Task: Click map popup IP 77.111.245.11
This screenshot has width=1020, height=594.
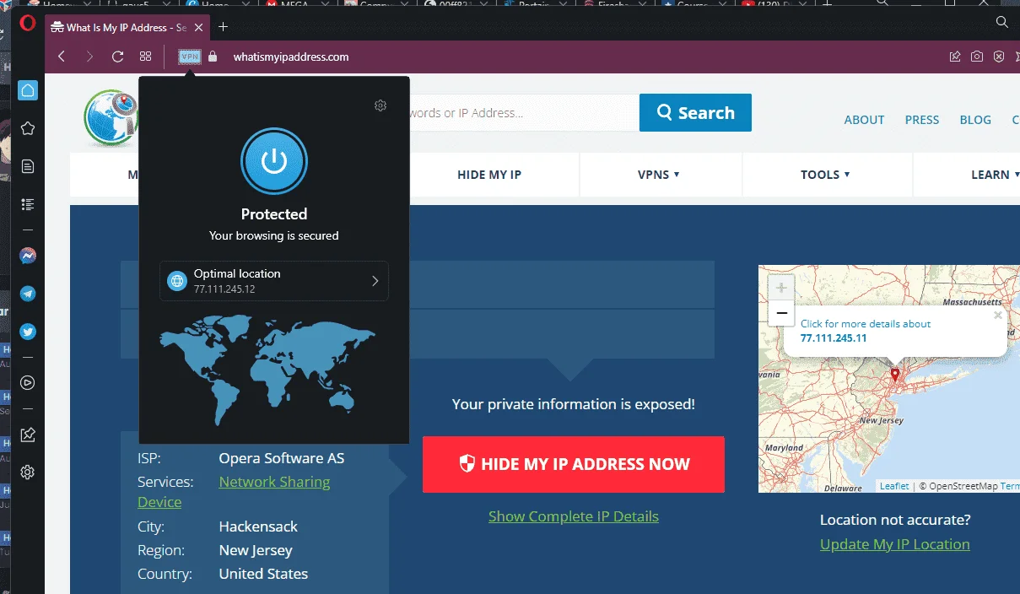Action: point(834,337)
